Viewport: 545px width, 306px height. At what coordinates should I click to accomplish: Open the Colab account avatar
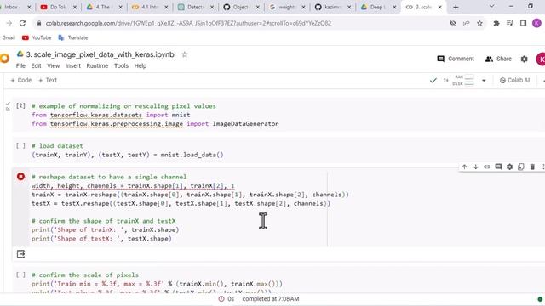[541, 59]
